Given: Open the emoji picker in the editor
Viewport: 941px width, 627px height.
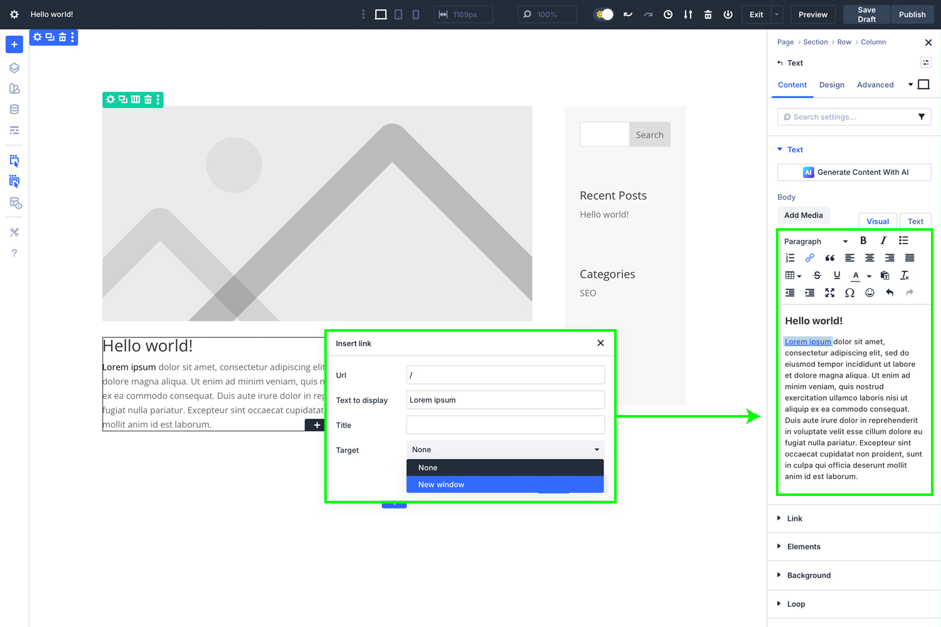Looking at the screenshot, I should pos(869,292).
